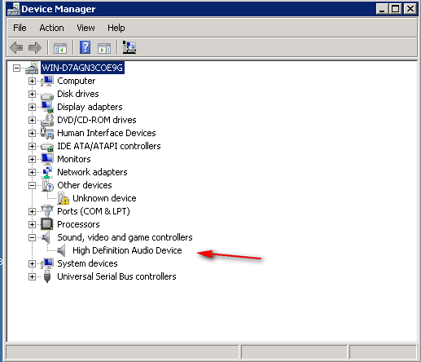This screenshot has height=362, width=421.
Task: Select the High Definition Audio Device speaker icon
Action: (x=62, y=250)
